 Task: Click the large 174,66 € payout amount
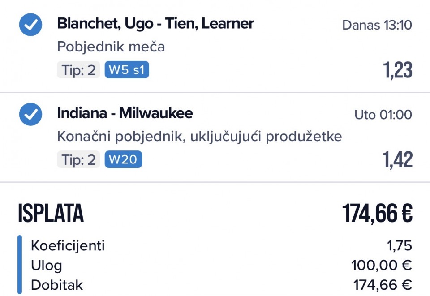pyautogui.click(x=377, y=214)
